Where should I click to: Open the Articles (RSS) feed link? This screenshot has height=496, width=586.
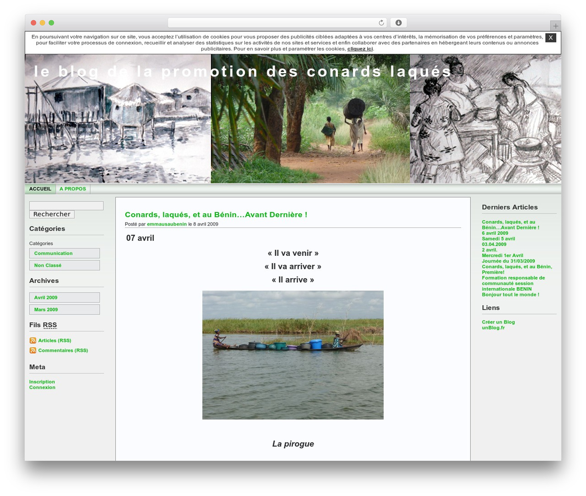click(x=54, y=340)
